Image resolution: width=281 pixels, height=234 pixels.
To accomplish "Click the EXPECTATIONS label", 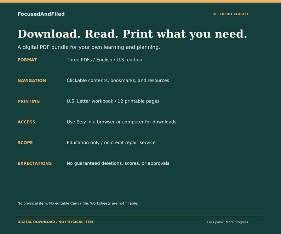I will pos(35,163).
